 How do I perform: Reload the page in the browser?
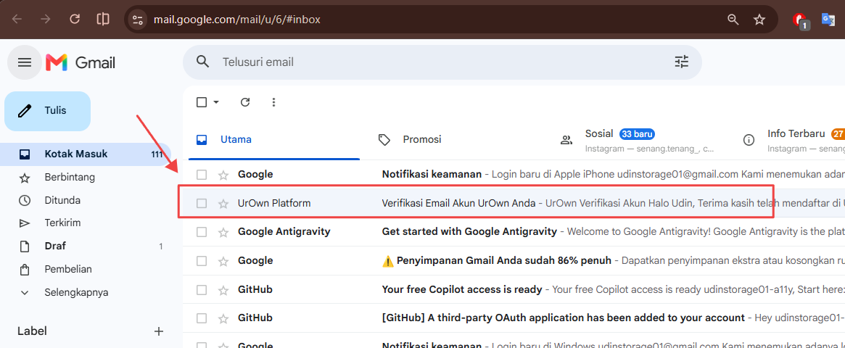[75, 20]
